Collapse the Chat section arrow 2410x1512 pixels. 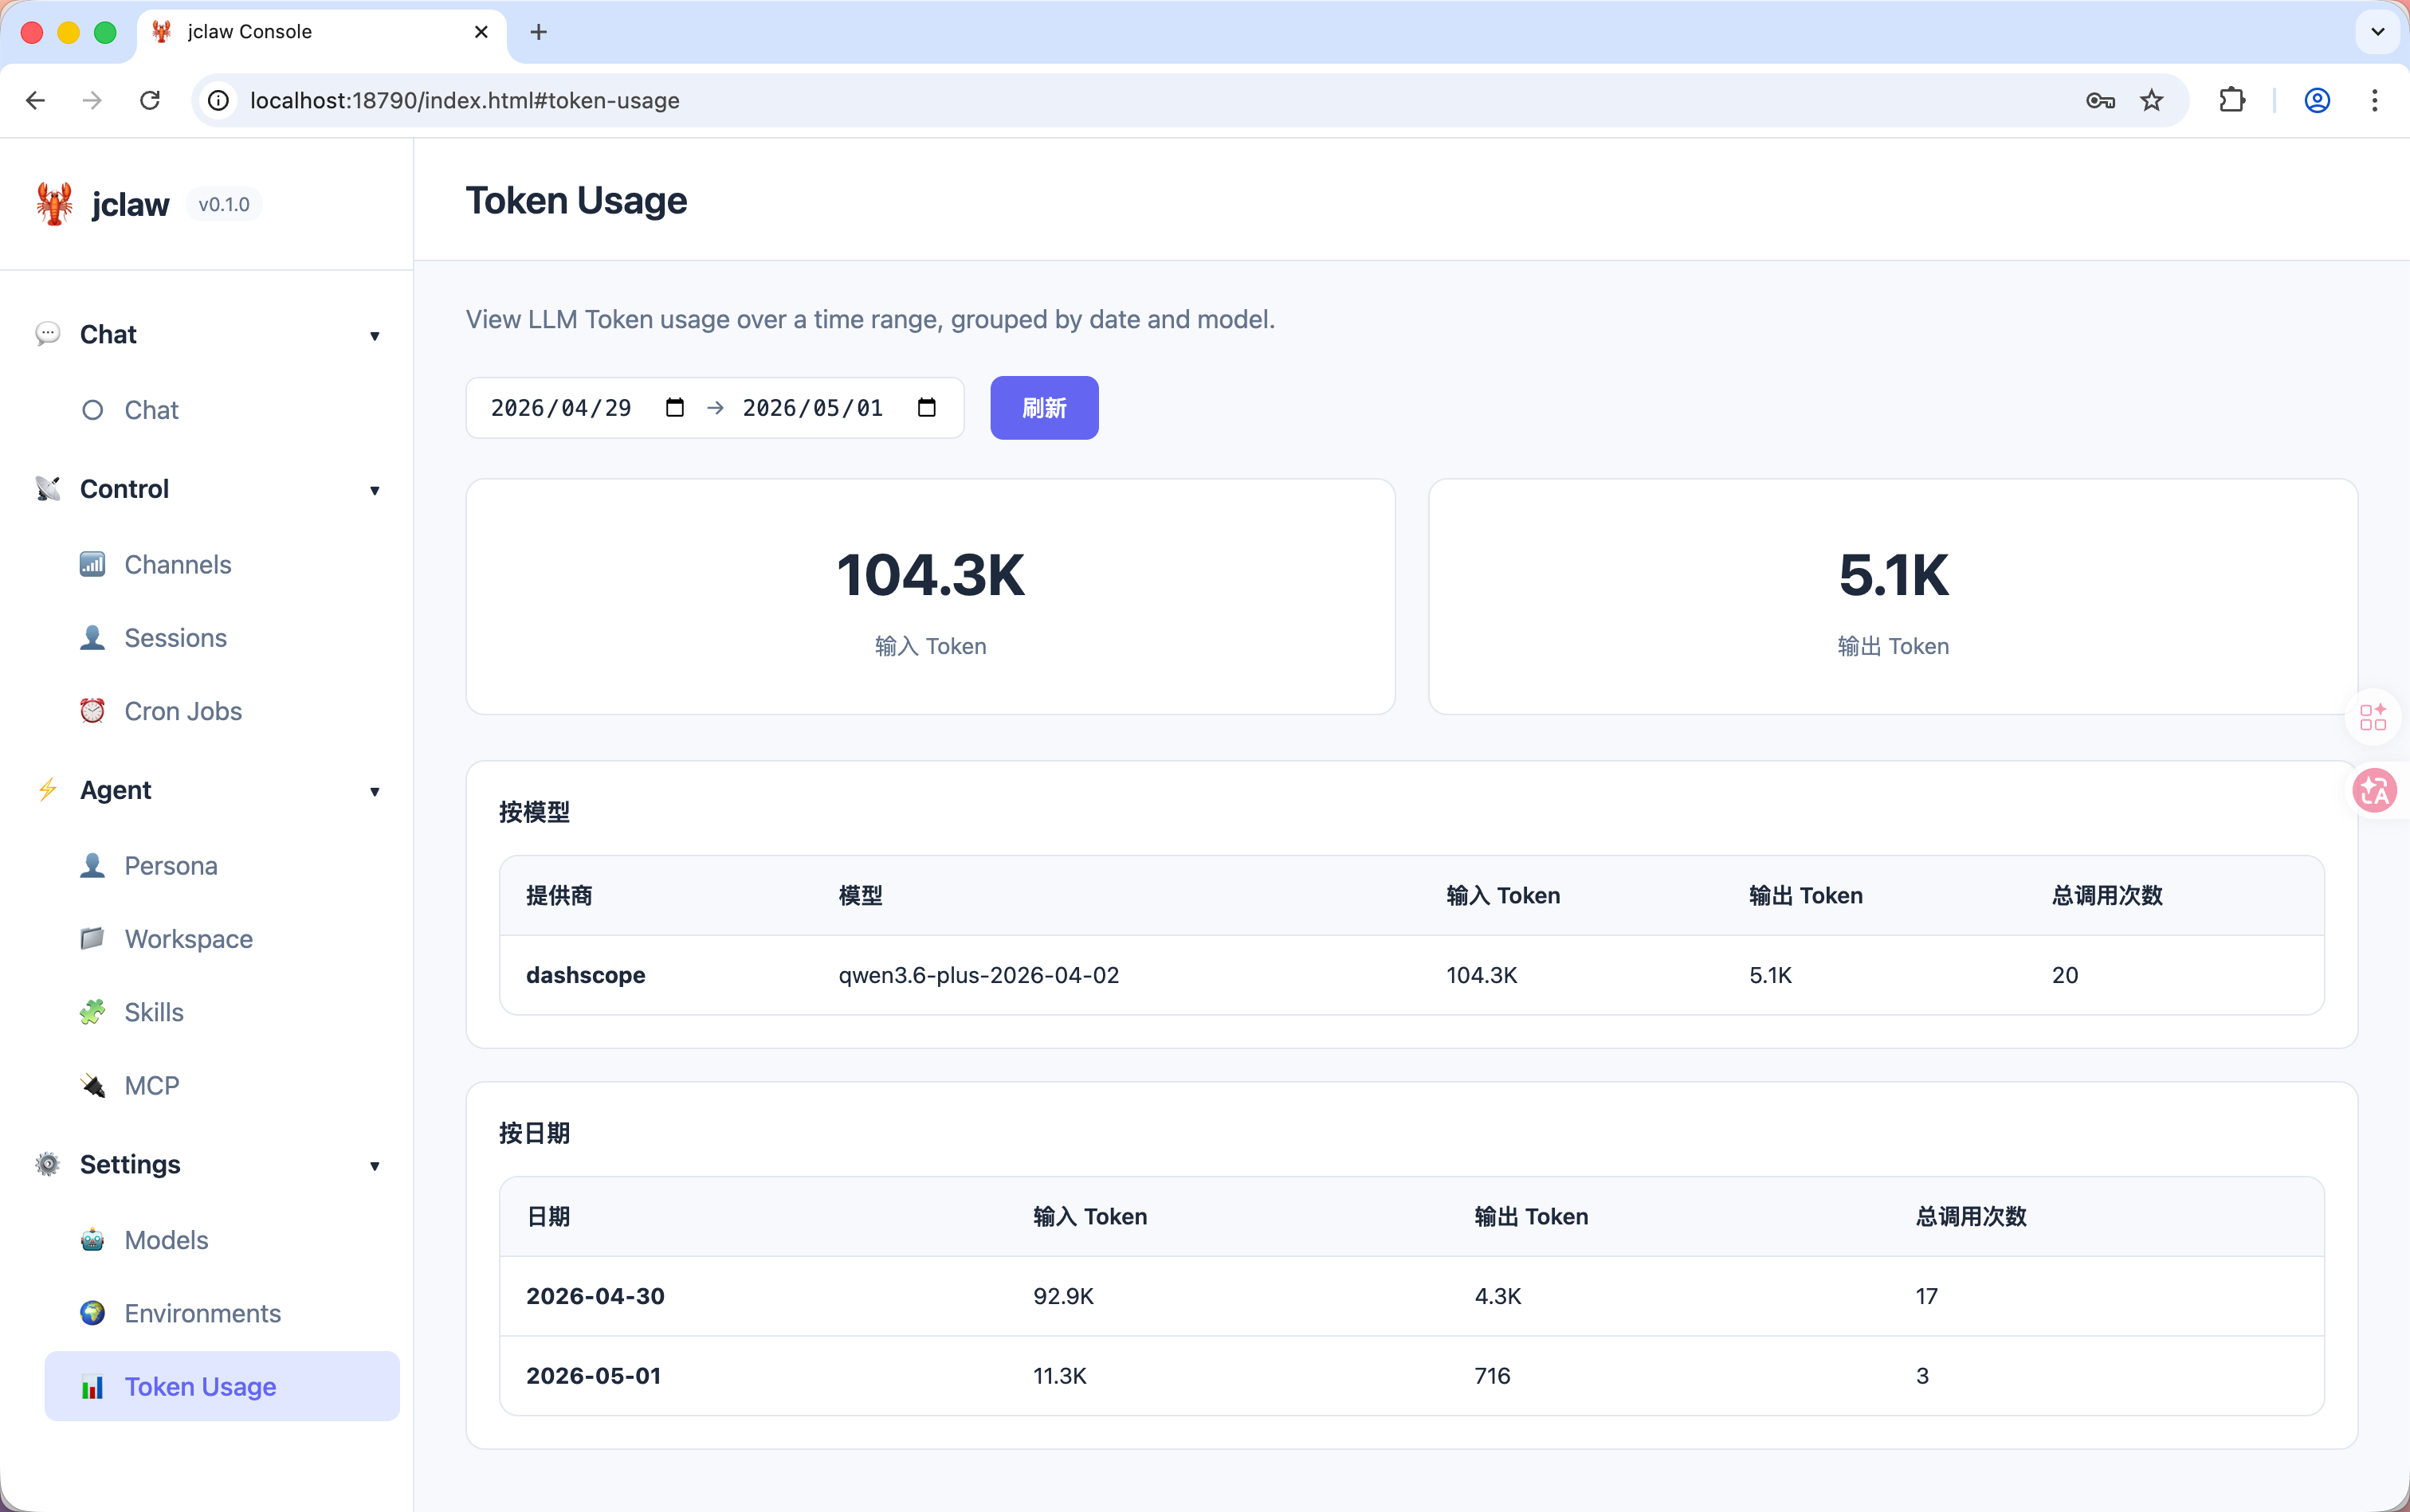374,336
